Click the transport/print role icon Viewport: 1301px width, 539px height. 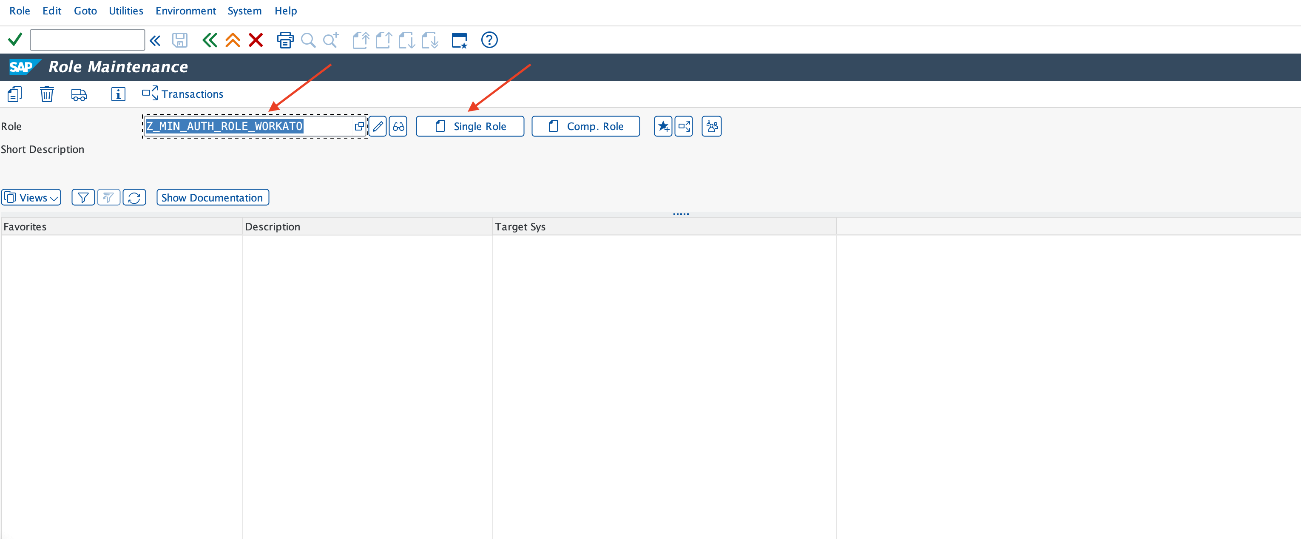[78, 94]
